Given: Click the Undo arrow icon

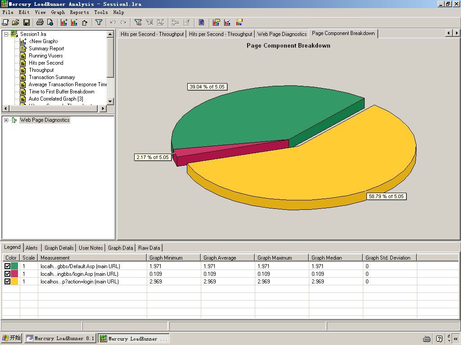Looking at the screenshot, I should coord(113,22).
